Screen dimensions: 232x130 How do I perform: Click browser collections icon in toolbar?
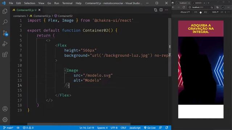(x=217, y=7)
